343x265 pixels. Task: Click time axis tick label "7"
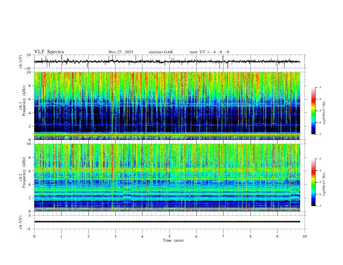[223, 236]
